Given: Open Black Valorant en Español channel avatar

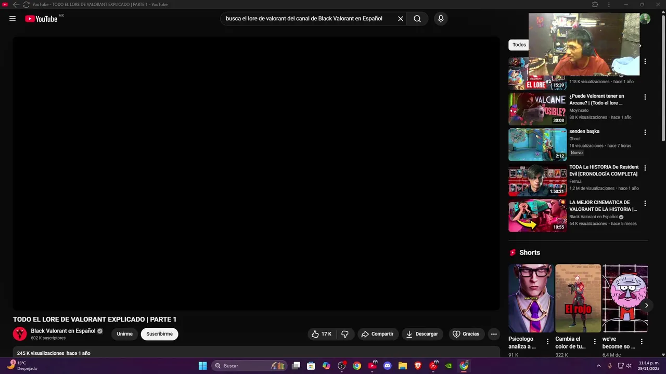Looking at the screenshot, I should point(20,334).
